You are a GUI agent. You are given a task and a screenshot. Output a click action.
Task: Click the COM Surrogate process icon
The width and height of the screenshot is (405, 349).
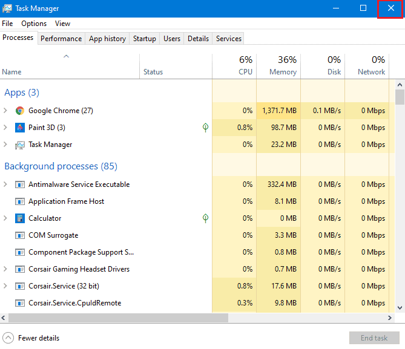click(x=20, y=235)
